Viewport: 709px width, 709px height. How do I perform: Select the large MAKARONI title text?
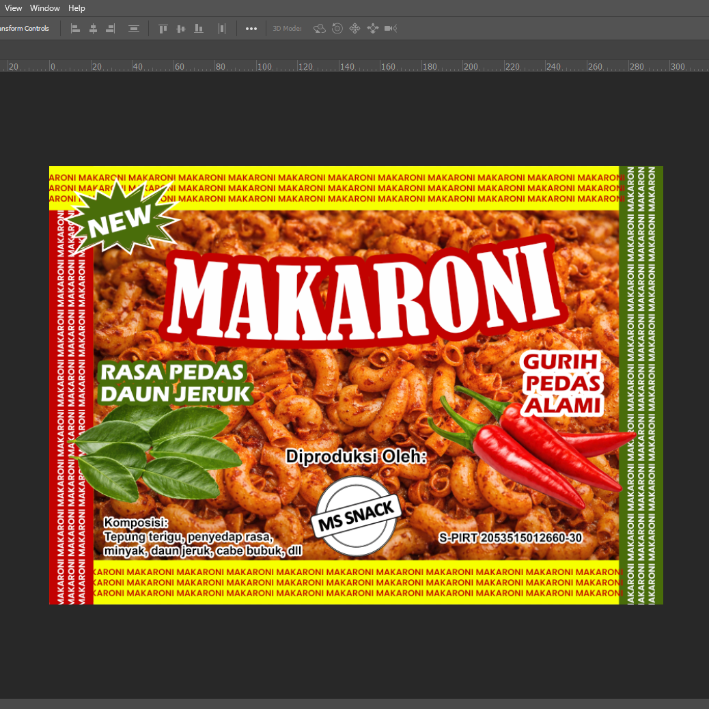pos(365,292)
